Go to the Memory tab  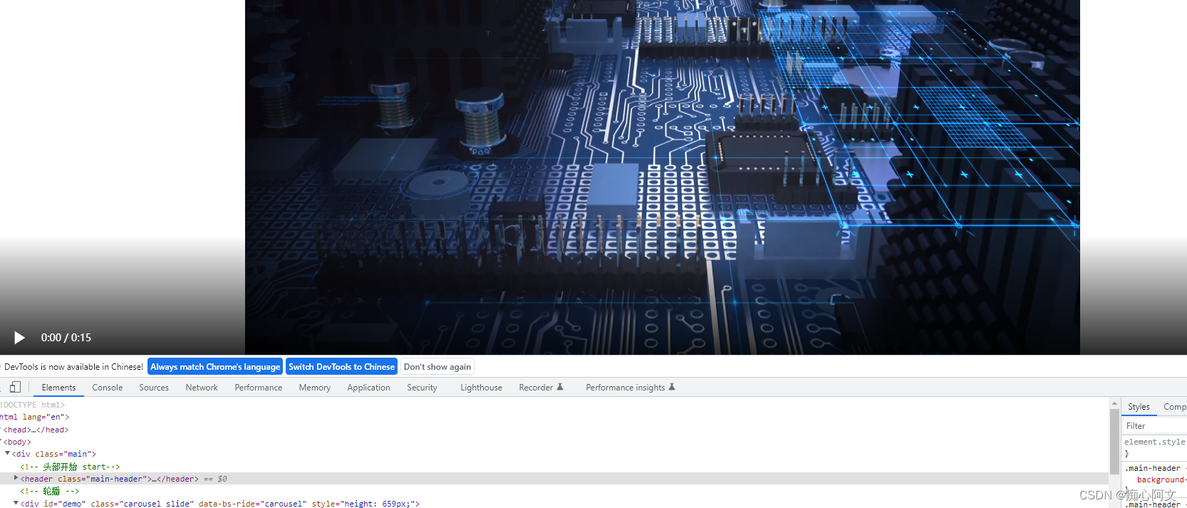tap(315, 388)
